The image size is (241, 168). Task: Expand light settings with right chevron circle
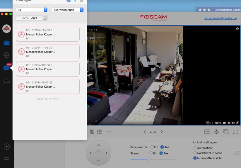237,153
